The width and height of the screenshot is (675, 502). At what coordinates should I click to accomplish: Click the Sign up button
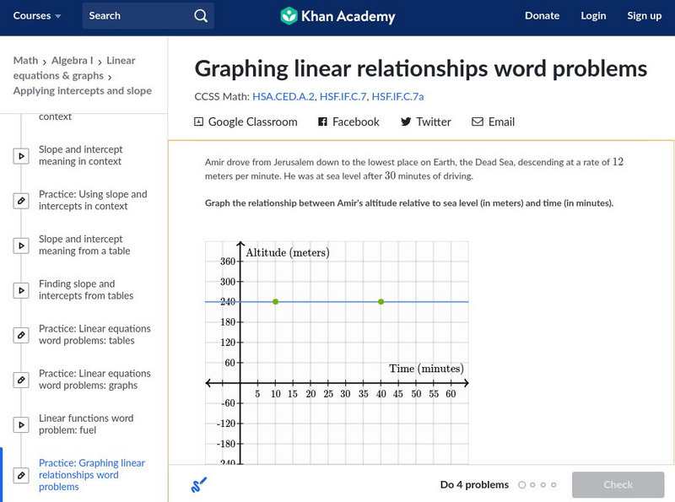click(644, 16)
